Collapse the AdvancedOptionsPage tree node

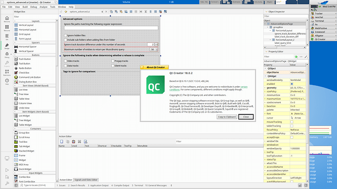(265, 24)
